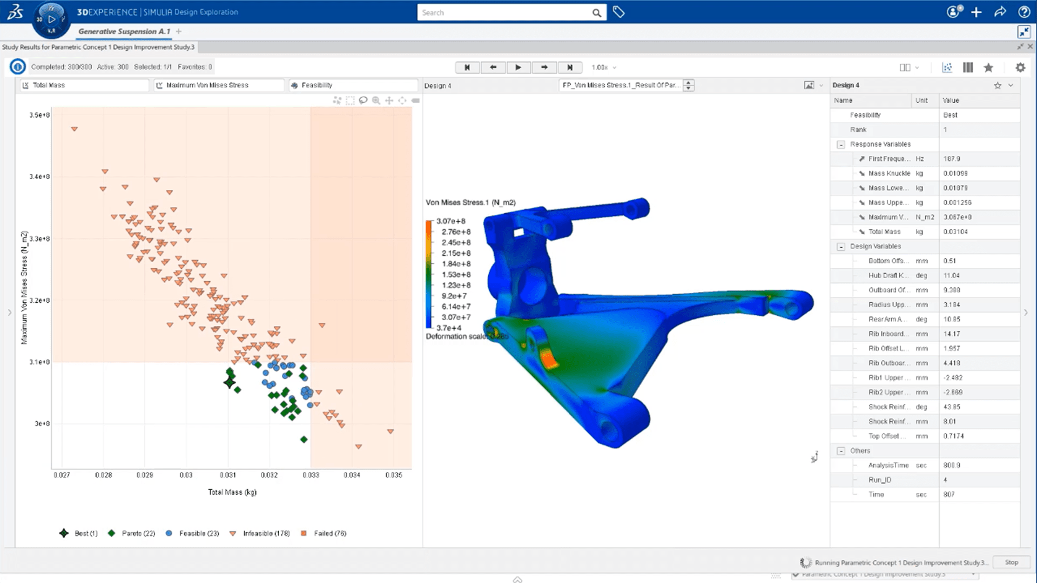Viewport: 1037px width, 583px height.
Task: Click the play button to start simulation
Action: pyautogui.click(x=518, y=67)
